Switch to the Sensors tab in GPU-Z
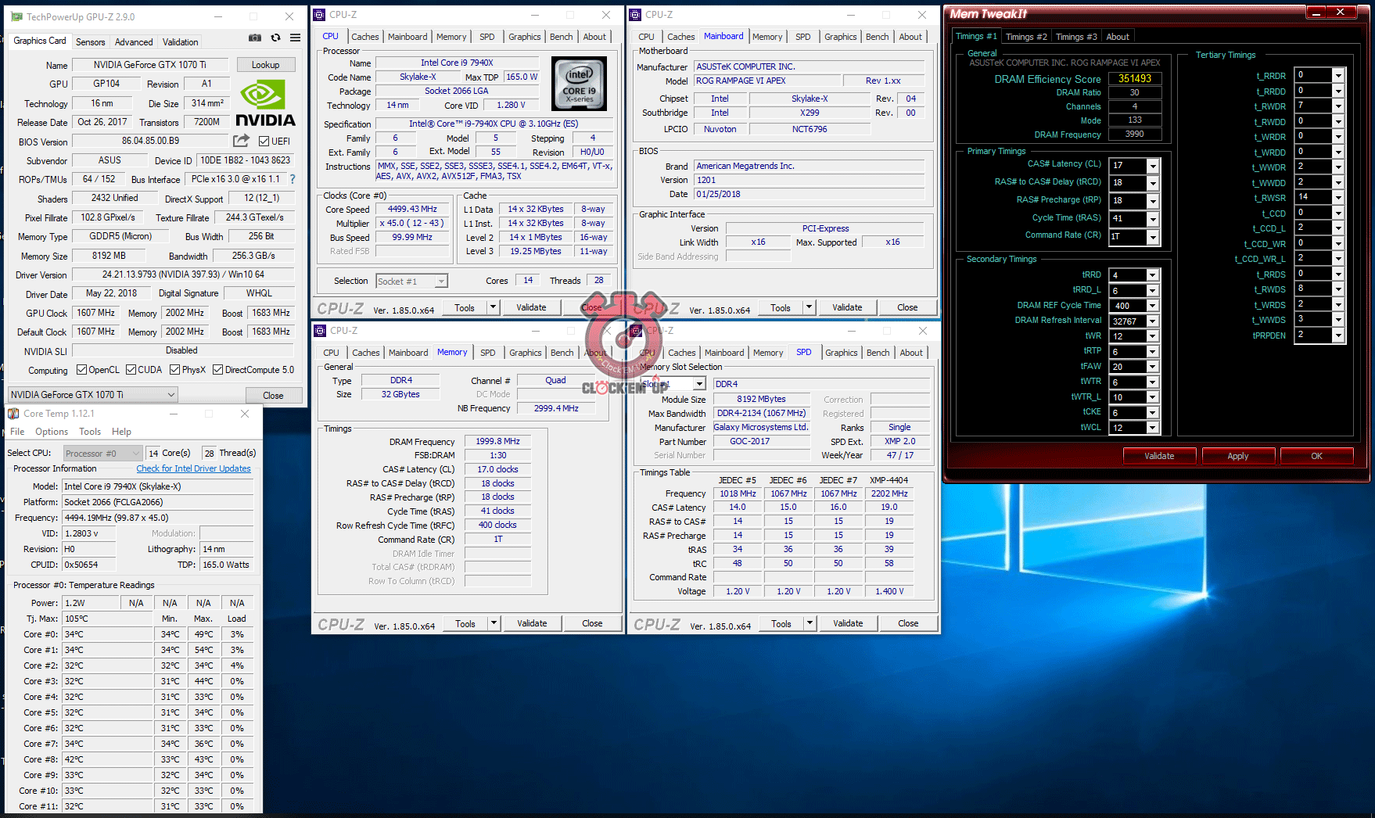The width and height of the screenshot is (1375, 818). [91, 41]
